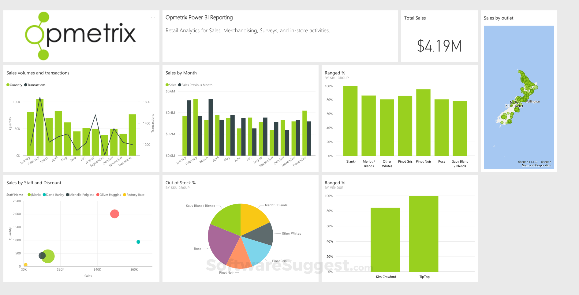
Task: Open the more options ellipsis on the logo tile
Action: pos(153,18)
